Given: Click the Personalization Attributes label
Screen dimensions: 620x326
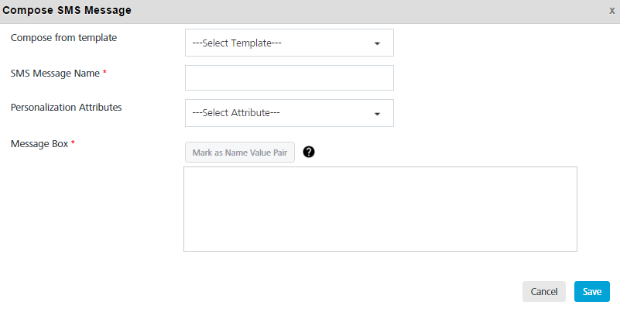Looking at the screenshot, I should point(66,107).
